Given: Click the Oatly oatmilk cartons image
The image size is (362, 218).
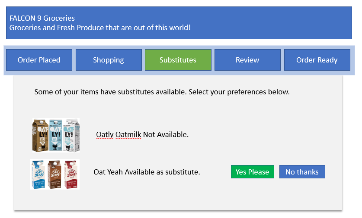Looking at the screenshot, I should 56,135.
